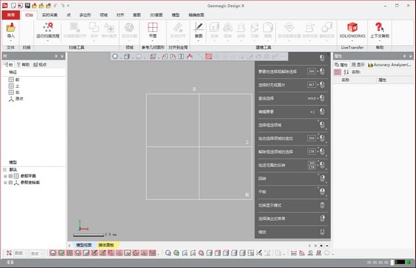Click the 自动分割 auto segment icon
This screenshot has height=268, width=416.
(129, 27)
